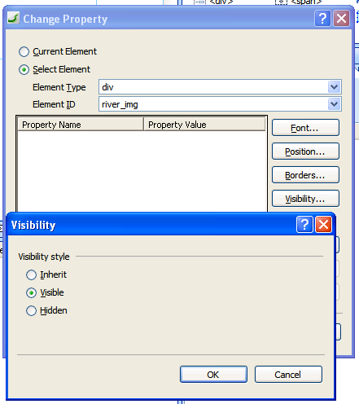Click the green Change Property title bar icon
359x404 pixels.
[13, 19]
